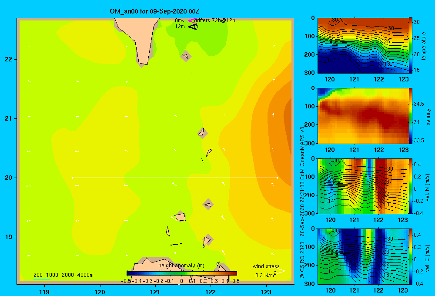Click the 'height anomaly (m)' label

pyautogui.click(x=181, y=266)
